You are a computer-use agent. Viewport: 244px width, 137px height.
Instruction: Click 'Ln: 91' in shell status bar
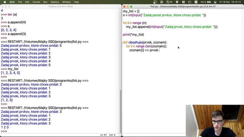103,135
